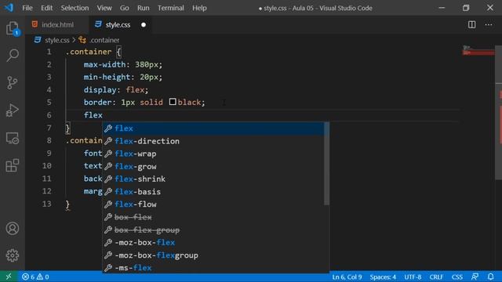Image resolution: width=502 pixels, height=282 pixels.
Task: Click the feedback icon in status bar
Action: [x=475, y=277]
